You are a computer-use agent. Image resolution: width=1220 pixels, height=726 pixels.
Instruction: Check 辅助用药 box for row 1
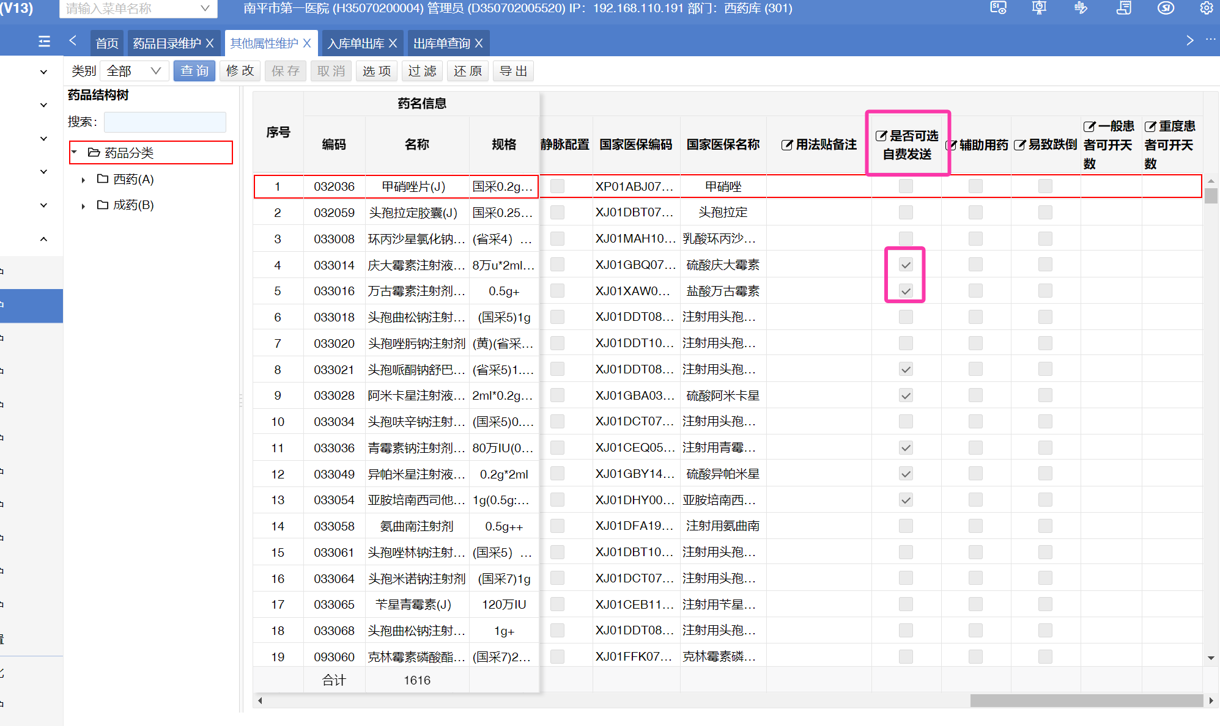point(975,186)
